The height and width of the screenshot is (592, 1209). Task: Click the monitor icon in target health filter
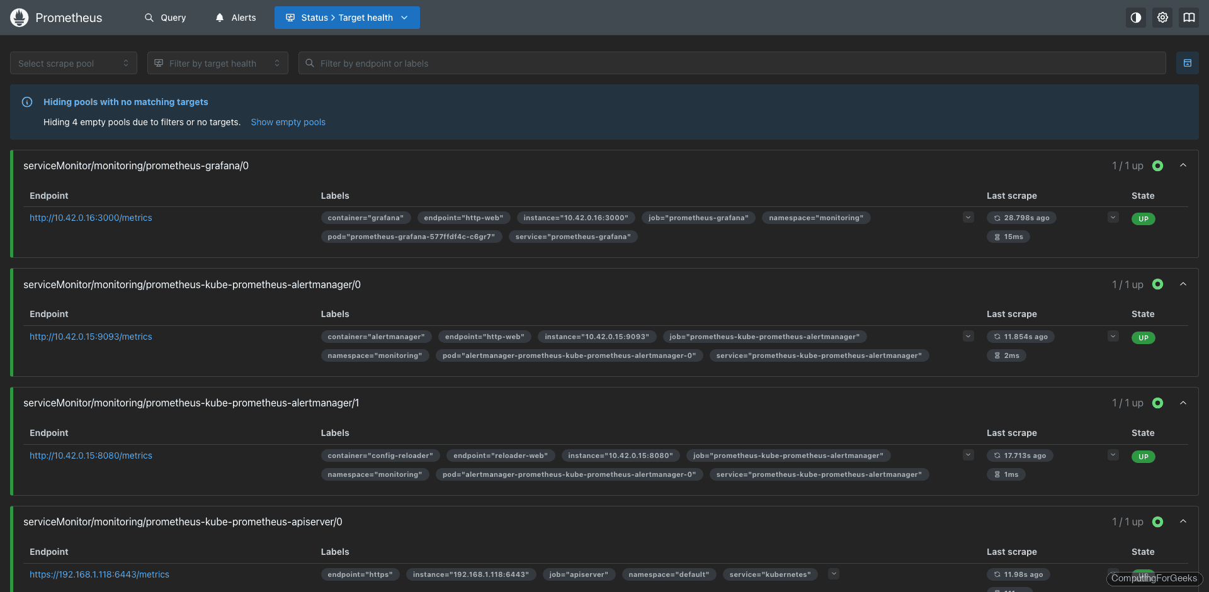click(159, 63)
